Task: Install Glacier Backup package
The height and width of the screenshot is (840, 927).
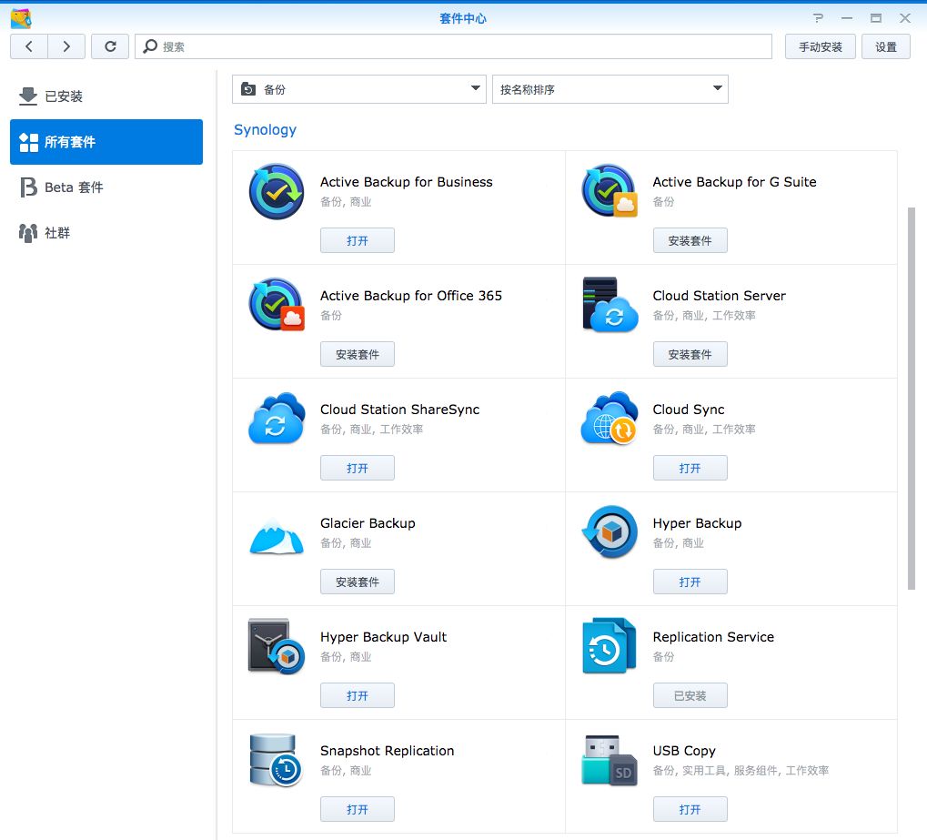Action: [358, 582]
